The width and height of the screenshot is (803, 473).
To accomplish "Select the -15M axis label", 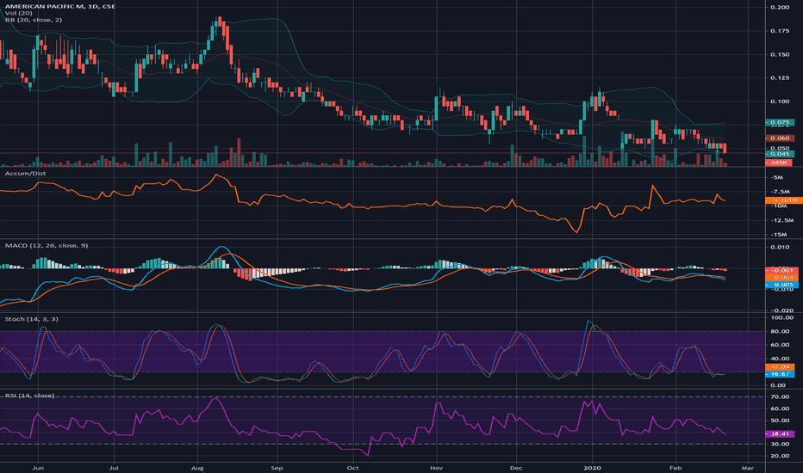I will point(778,234).
